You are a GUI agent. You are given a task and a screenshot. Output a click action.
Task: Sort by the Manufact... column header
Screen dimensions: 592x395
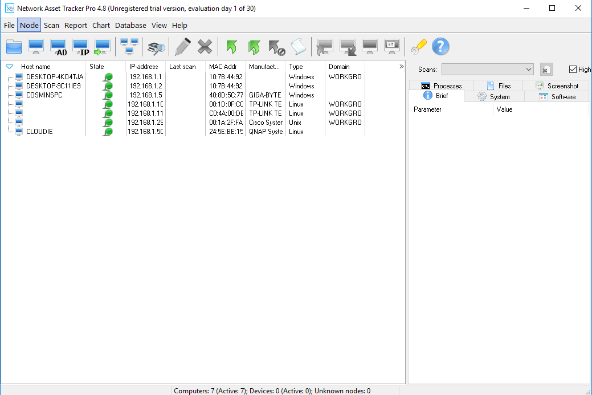coord(264,67)
